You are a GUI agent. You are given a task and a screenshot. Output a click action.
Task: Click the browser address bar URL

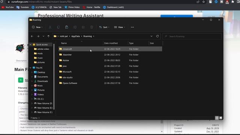(42, 1)
